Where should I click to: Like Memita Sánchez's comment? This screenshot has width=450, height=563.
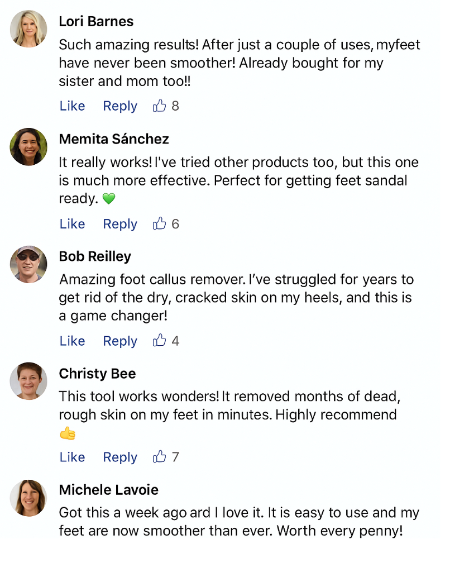(72, 224)
